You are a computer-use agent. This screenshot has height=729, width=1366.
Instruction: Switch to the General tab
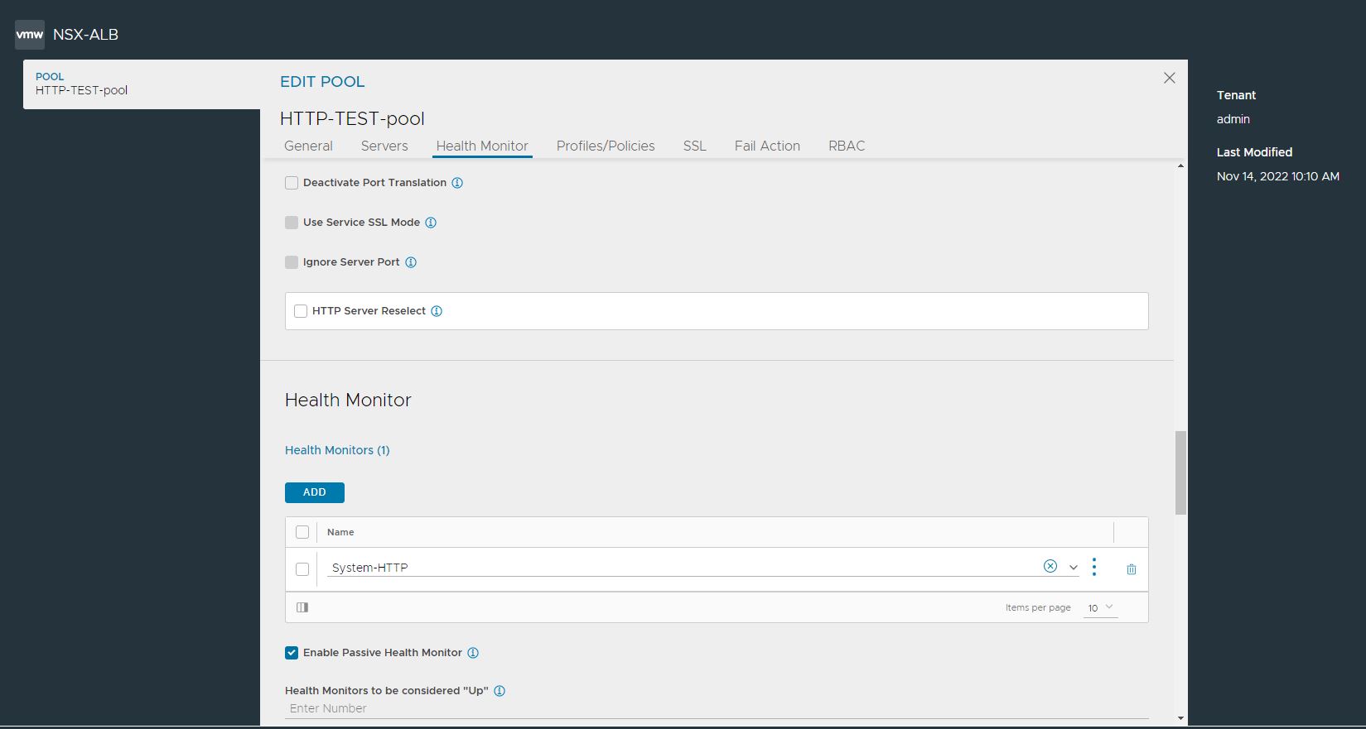(x=308, y=146)
